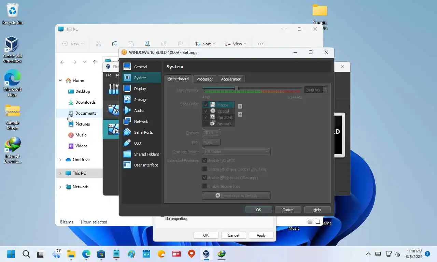437x262 pixels.
Task: Click Rename icon in This PC toolbar
Action: point(147,44)
